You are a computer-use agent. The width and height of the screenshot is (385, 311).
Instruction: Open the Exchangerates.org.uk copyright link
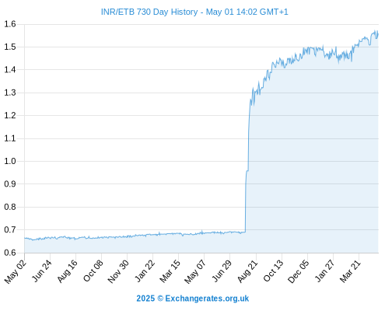[193, 299]
